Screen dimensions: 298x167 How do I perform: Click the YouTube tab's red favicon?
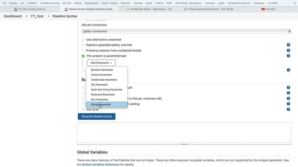click(263, 9)
